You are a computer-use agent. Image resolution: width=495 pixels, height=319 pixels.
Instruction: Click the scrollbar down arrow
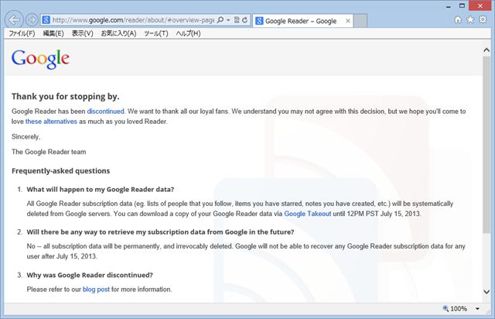pyautogui.click(x=486, y=291)
